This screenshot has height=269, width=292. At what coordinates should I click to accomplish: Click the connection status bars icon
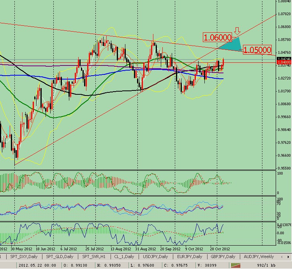tap(236, 265)
